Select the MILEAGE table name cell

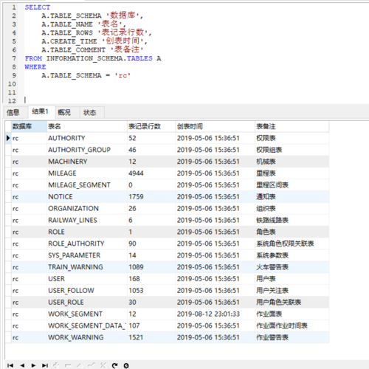pyautogui.click(x=87, y=173)
